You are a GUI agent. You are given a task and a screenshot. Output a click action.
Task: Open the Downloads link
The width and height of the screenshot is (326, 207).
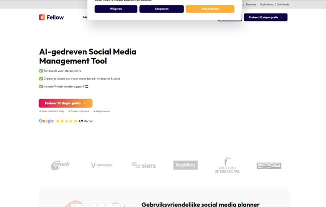[x=283, y=4]
